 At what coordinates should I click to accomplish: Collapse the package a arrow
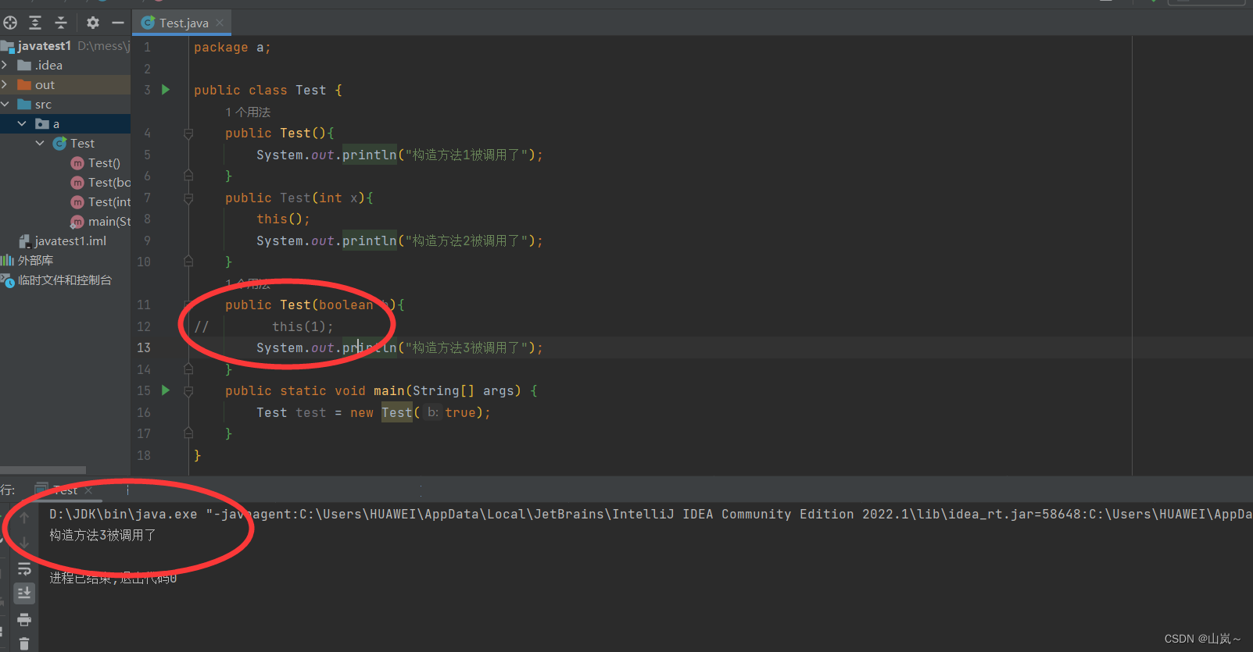22,123
